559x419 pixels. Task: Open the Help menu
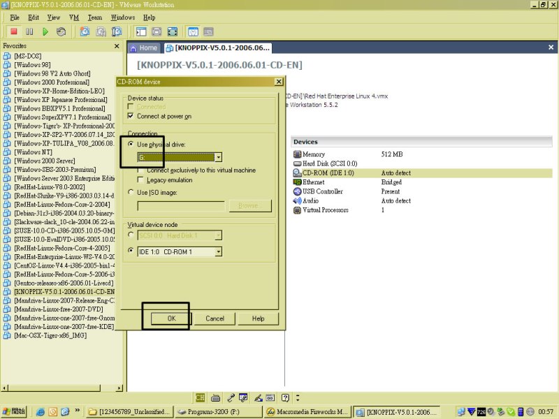click(150, 17)
